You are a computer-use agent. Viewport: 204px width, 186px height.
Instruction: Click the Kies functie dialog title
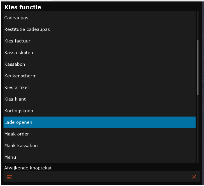(x=23, y=7)
